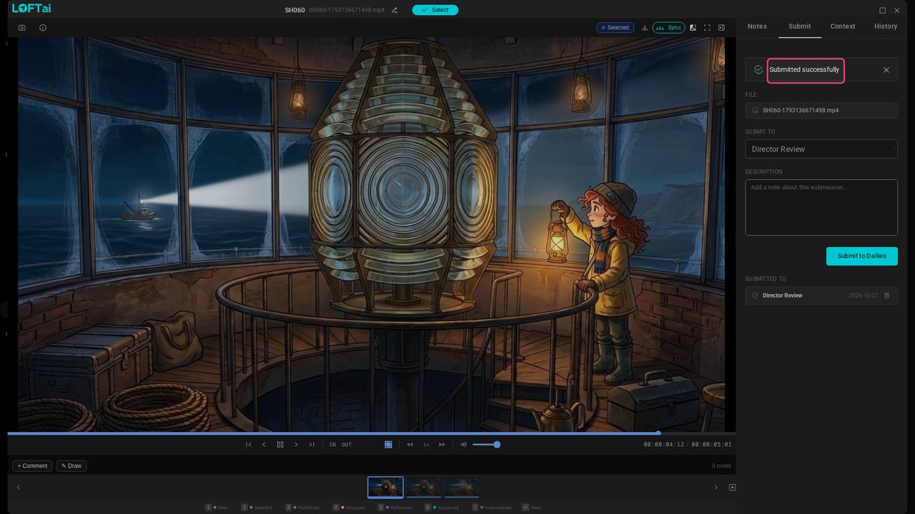
Task: Select the second filmstrip thumbnail
Action: point(424,488)
